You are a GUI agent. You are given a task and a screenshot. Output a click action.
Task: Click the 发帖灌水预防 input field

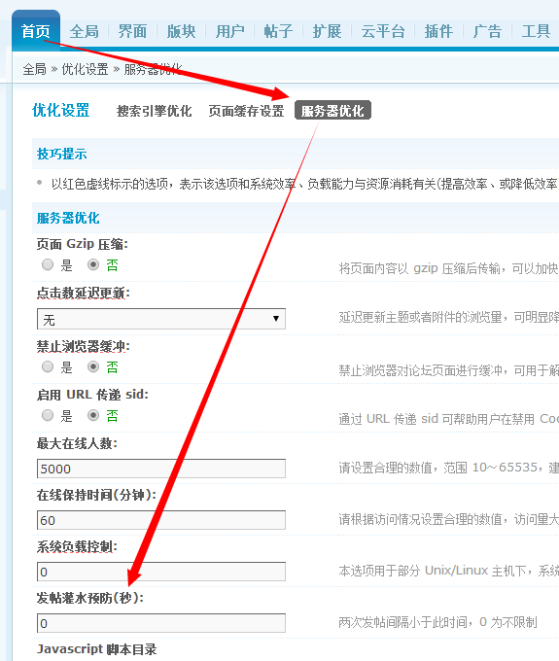161,623
